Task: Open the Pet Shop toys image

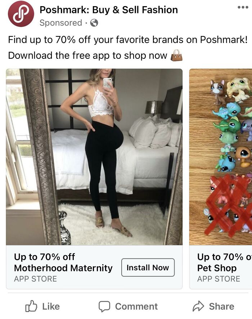Action: (x=221, y=157)
